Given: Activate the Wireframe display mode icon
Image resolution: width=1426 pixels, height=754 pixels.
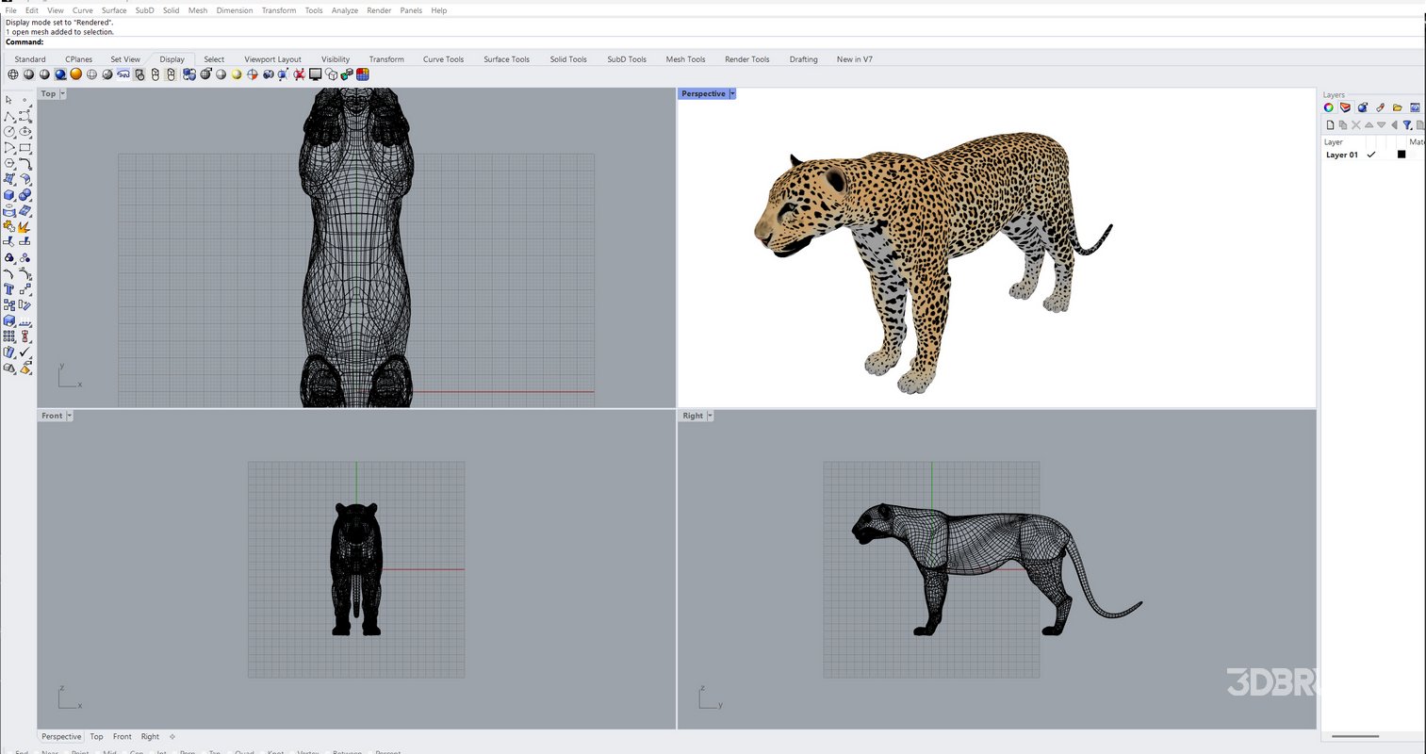Looking at the screenshot, I should click(12, 74).
